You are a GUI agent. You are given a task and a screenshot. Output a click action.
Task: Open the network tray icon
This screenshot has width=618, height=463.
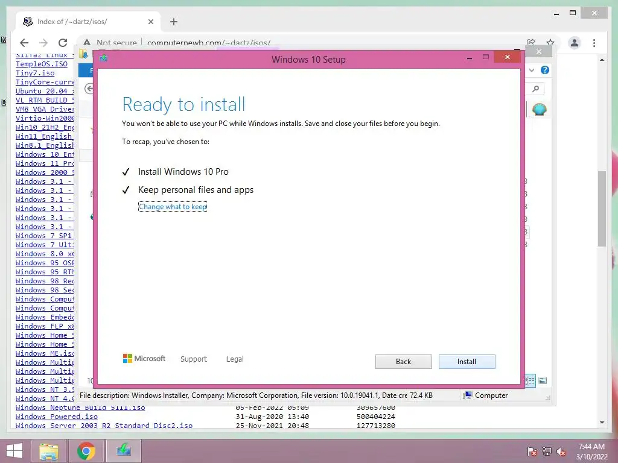point(546,452)
